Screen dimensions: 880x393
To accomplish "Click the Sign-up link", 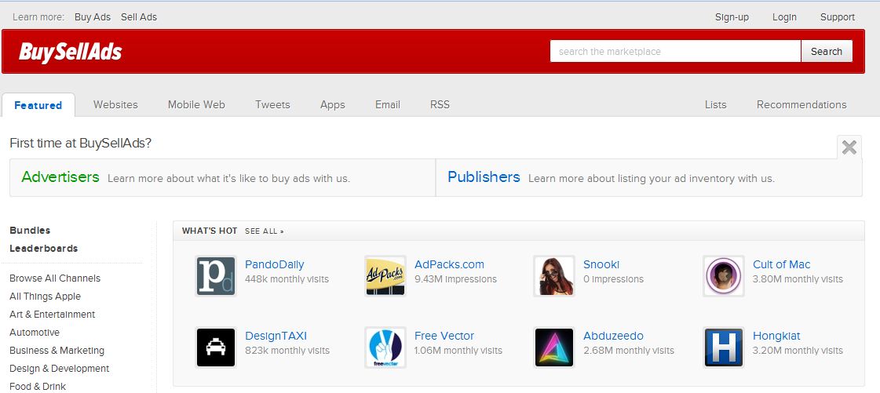I will (x=732, y=17).
